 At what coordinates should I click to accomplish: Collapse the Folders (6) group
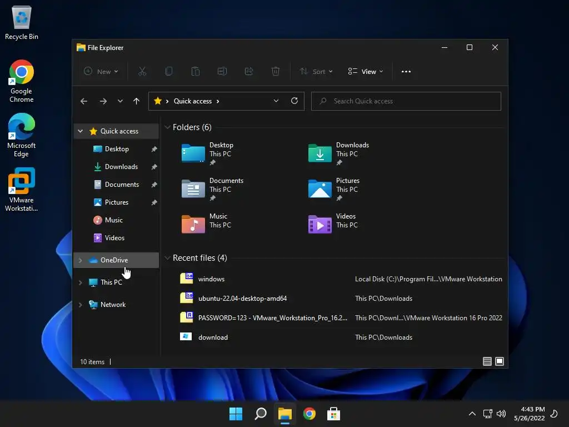pyautogui.click(x=167, y=127)
